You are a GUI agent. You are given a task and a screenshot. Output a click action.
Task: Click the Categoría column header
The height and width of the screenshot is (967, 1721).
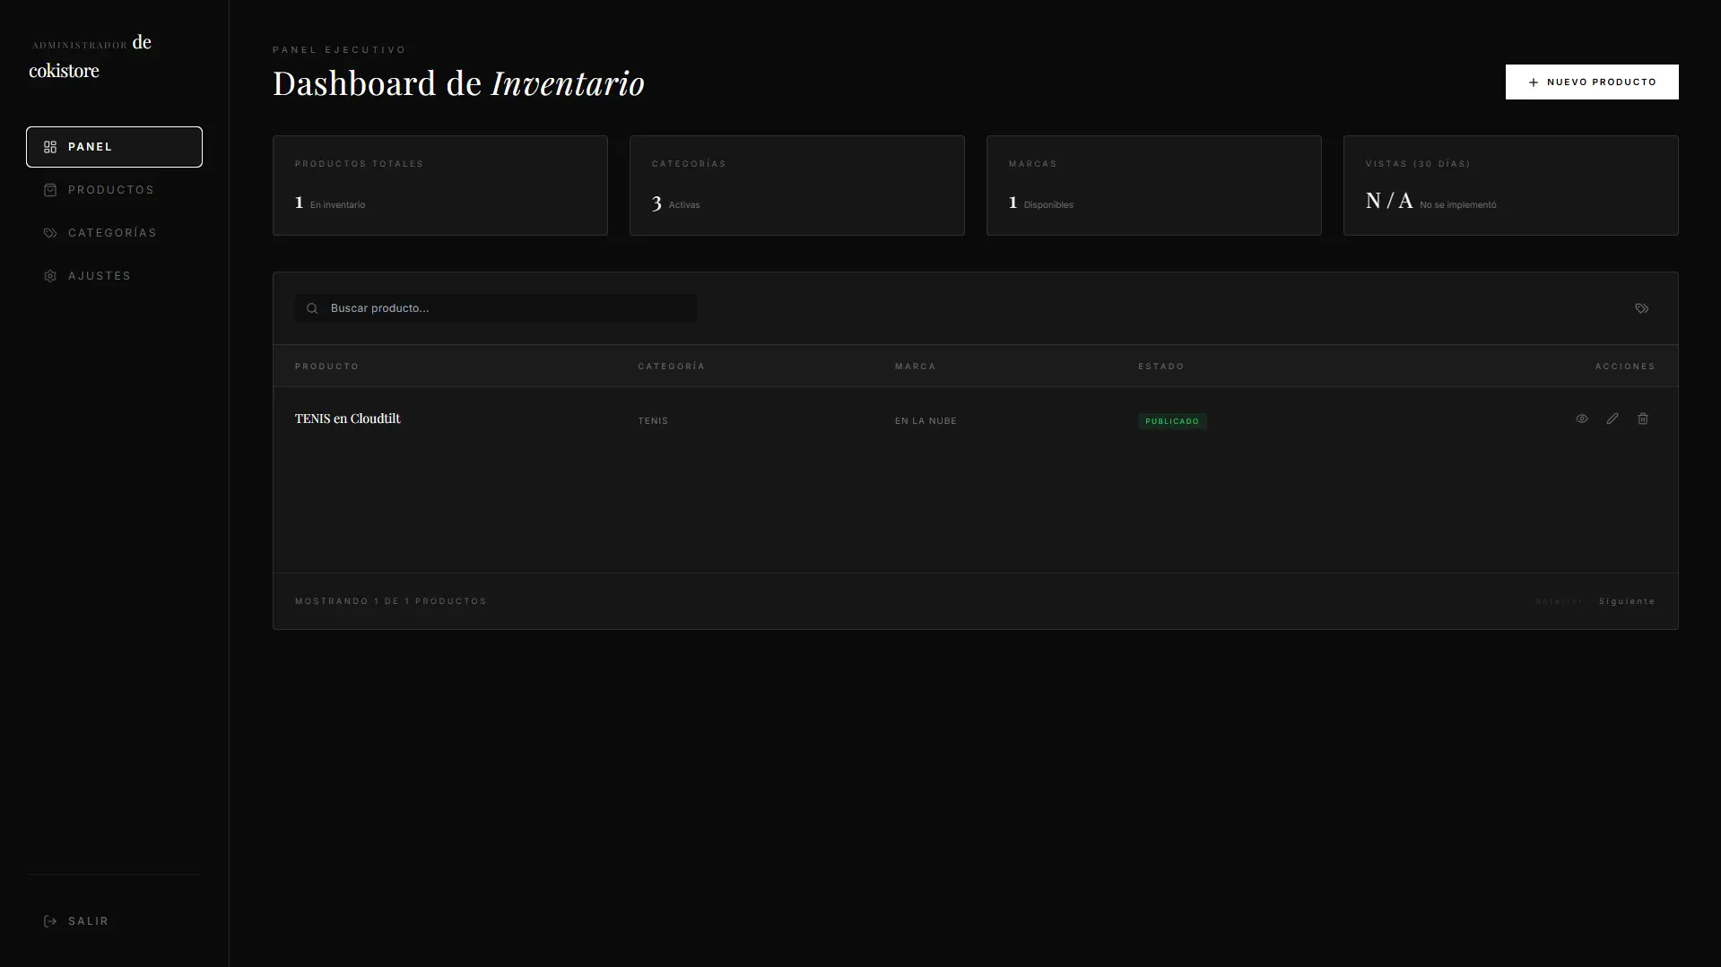click(672, 367)
